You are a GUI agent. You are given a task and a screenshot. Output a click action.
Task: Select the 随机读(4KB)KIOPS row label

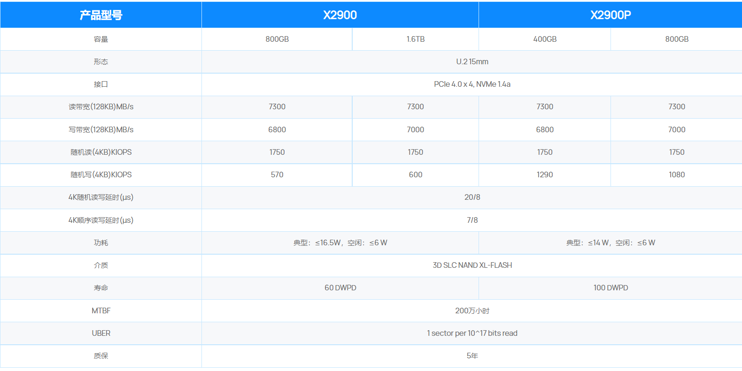(x=101, y=152)
